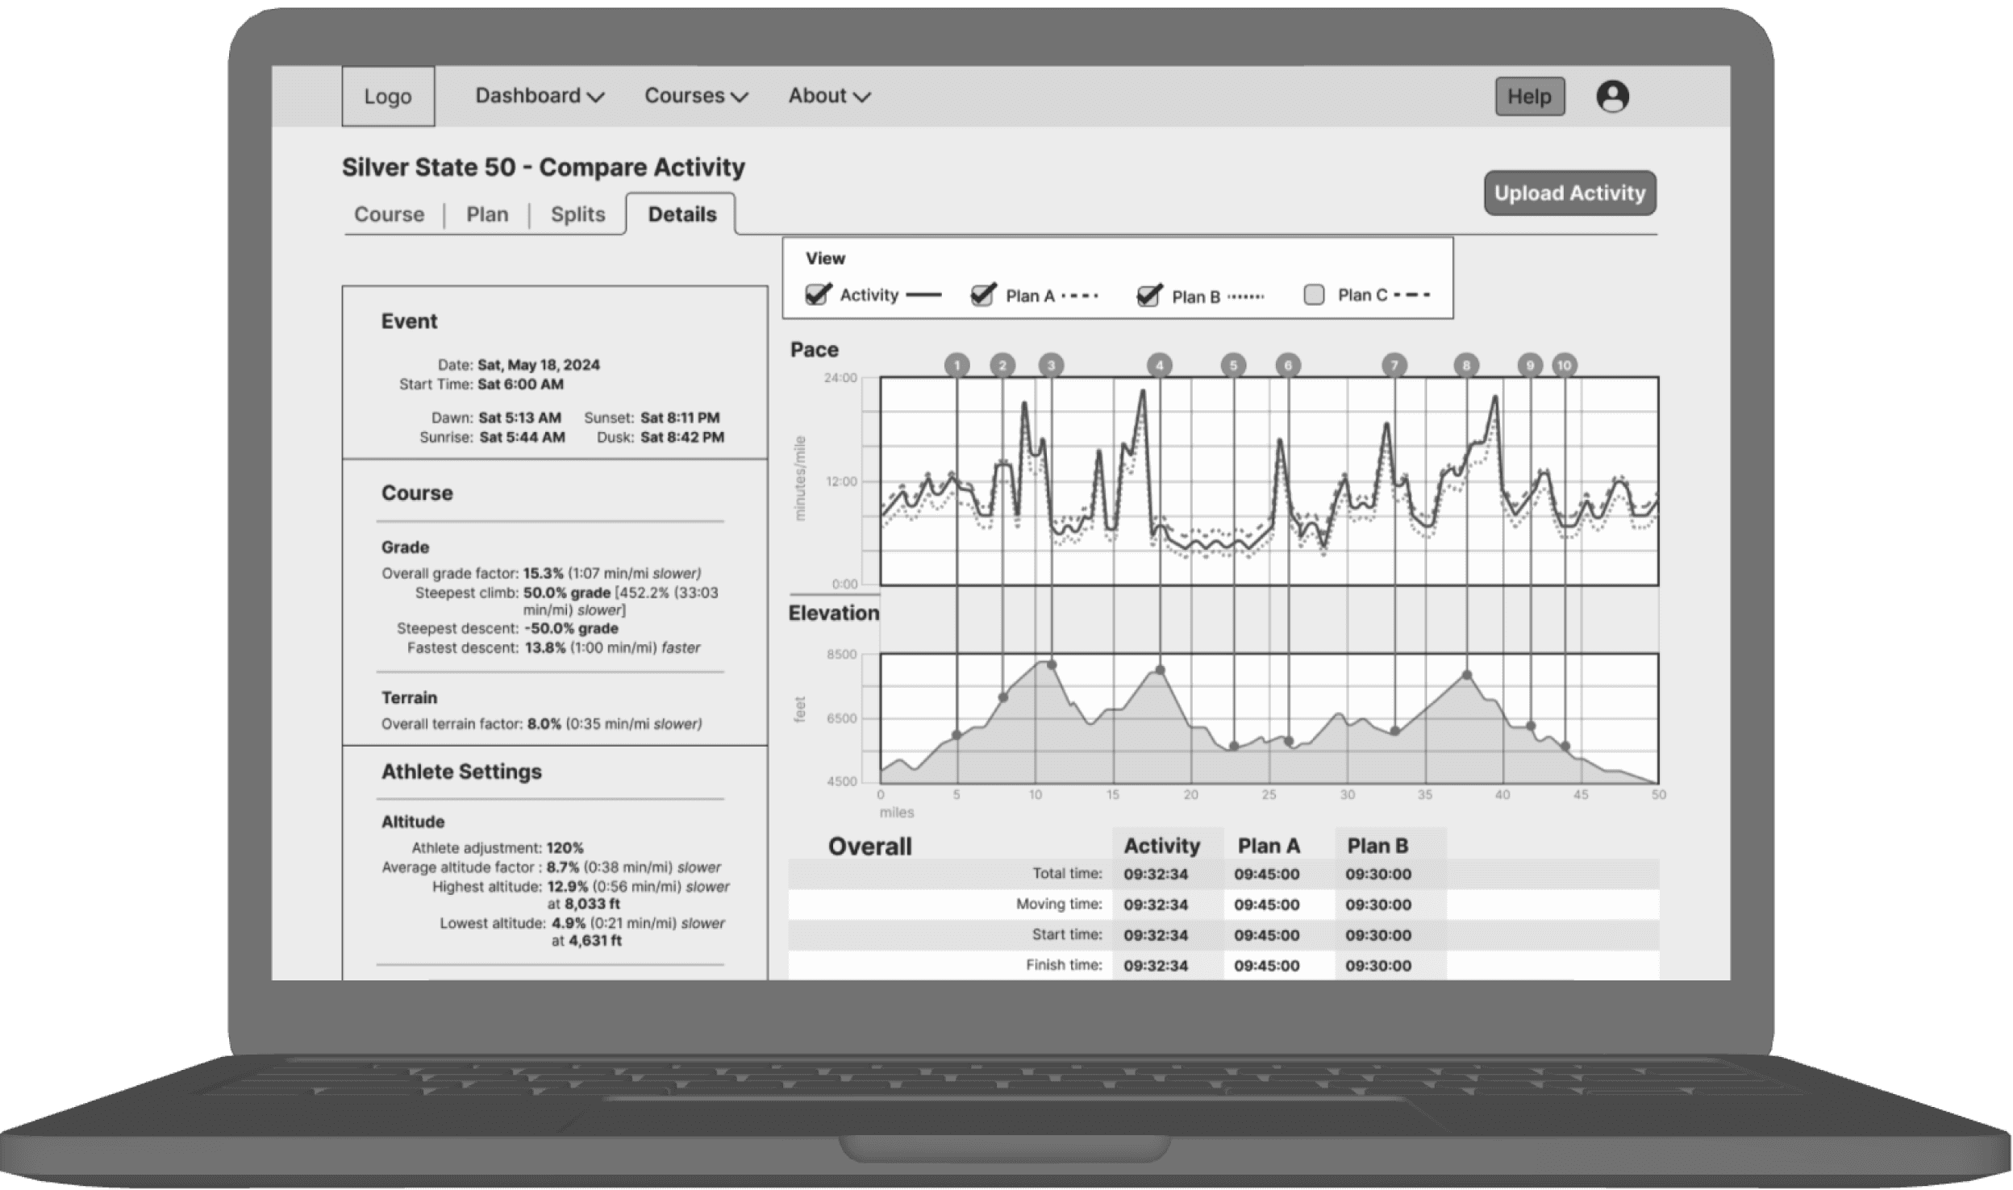Screen dimensions: 2013x1190
Task: Open the Courses dropdown menu
Action: (x=696, y=96)
